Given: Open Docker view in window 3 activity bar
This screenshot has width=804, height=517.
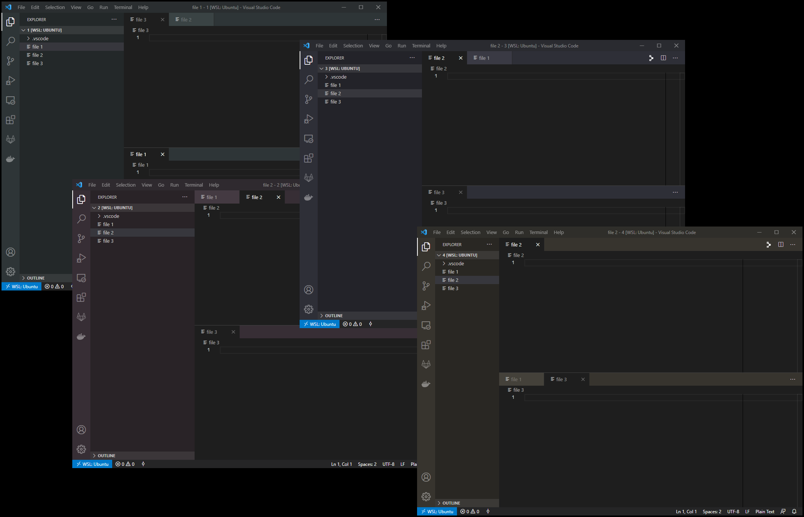Looking at the screenshot, I should (x=309, y=197).
